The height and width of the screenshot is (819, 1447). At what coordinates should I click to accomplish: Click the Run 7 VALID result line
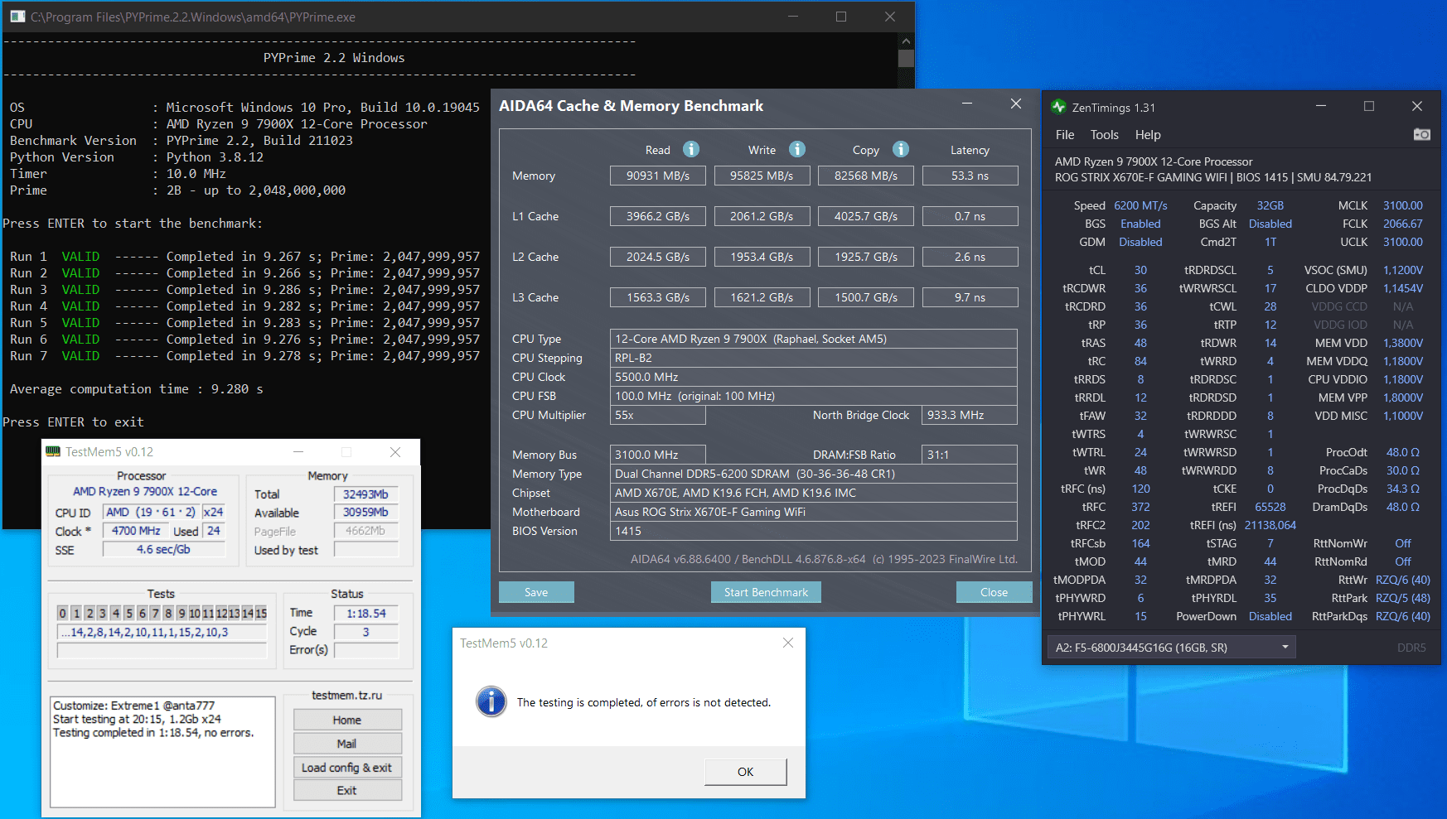pos(244,356)
